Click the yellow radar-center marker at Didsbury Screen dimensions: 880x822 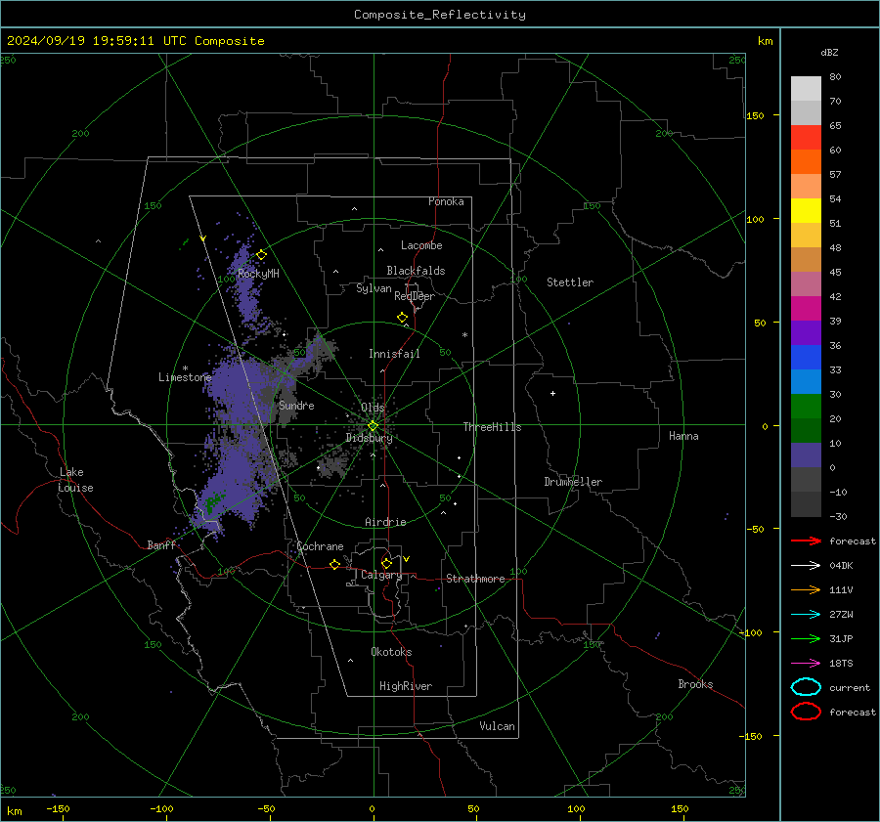373,426
